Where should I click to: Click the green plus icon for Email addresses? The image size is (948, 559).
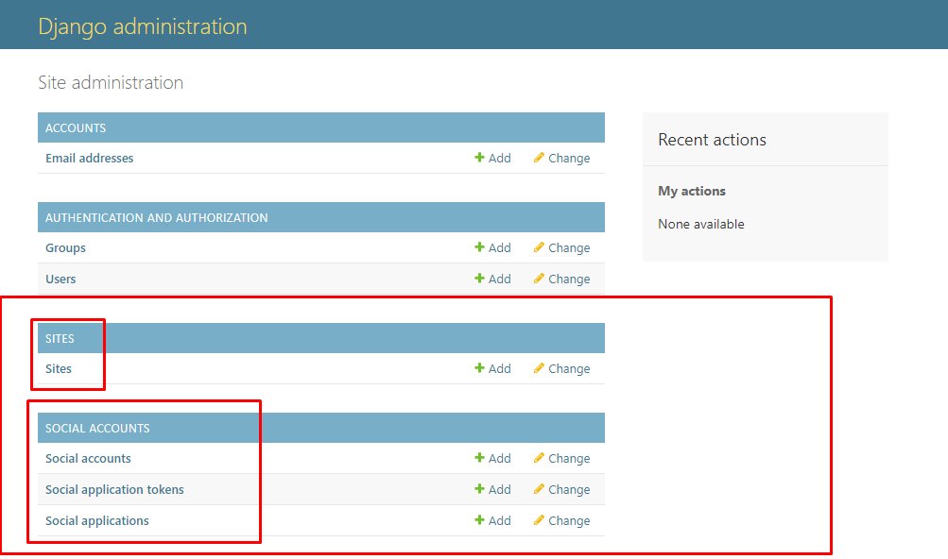[x=479, y=159]
